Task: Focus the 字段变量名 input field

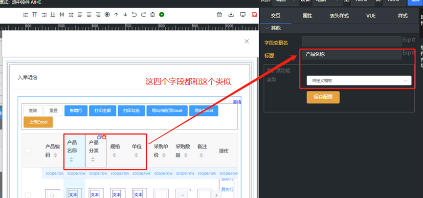Action: 352,41
